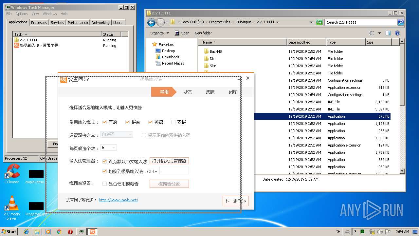Open the Networking tab in Task Manager

100,23
